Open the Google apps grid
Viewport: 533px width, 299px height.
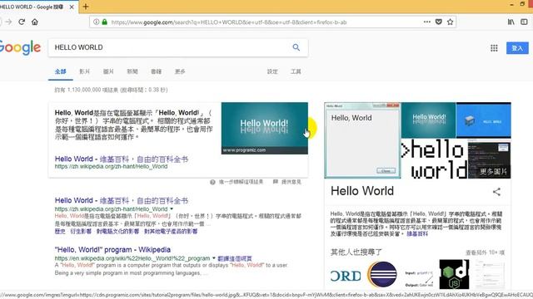point(494,48)
